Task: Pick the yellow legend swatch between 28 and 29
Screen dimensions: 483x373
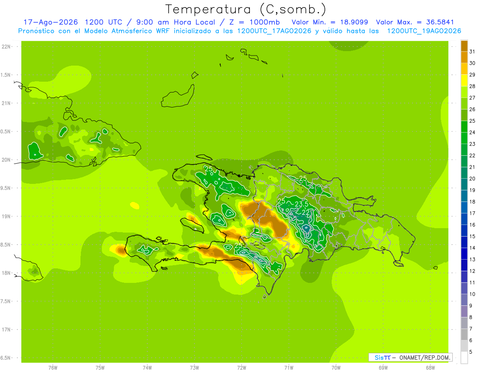Action: (464, 80)
